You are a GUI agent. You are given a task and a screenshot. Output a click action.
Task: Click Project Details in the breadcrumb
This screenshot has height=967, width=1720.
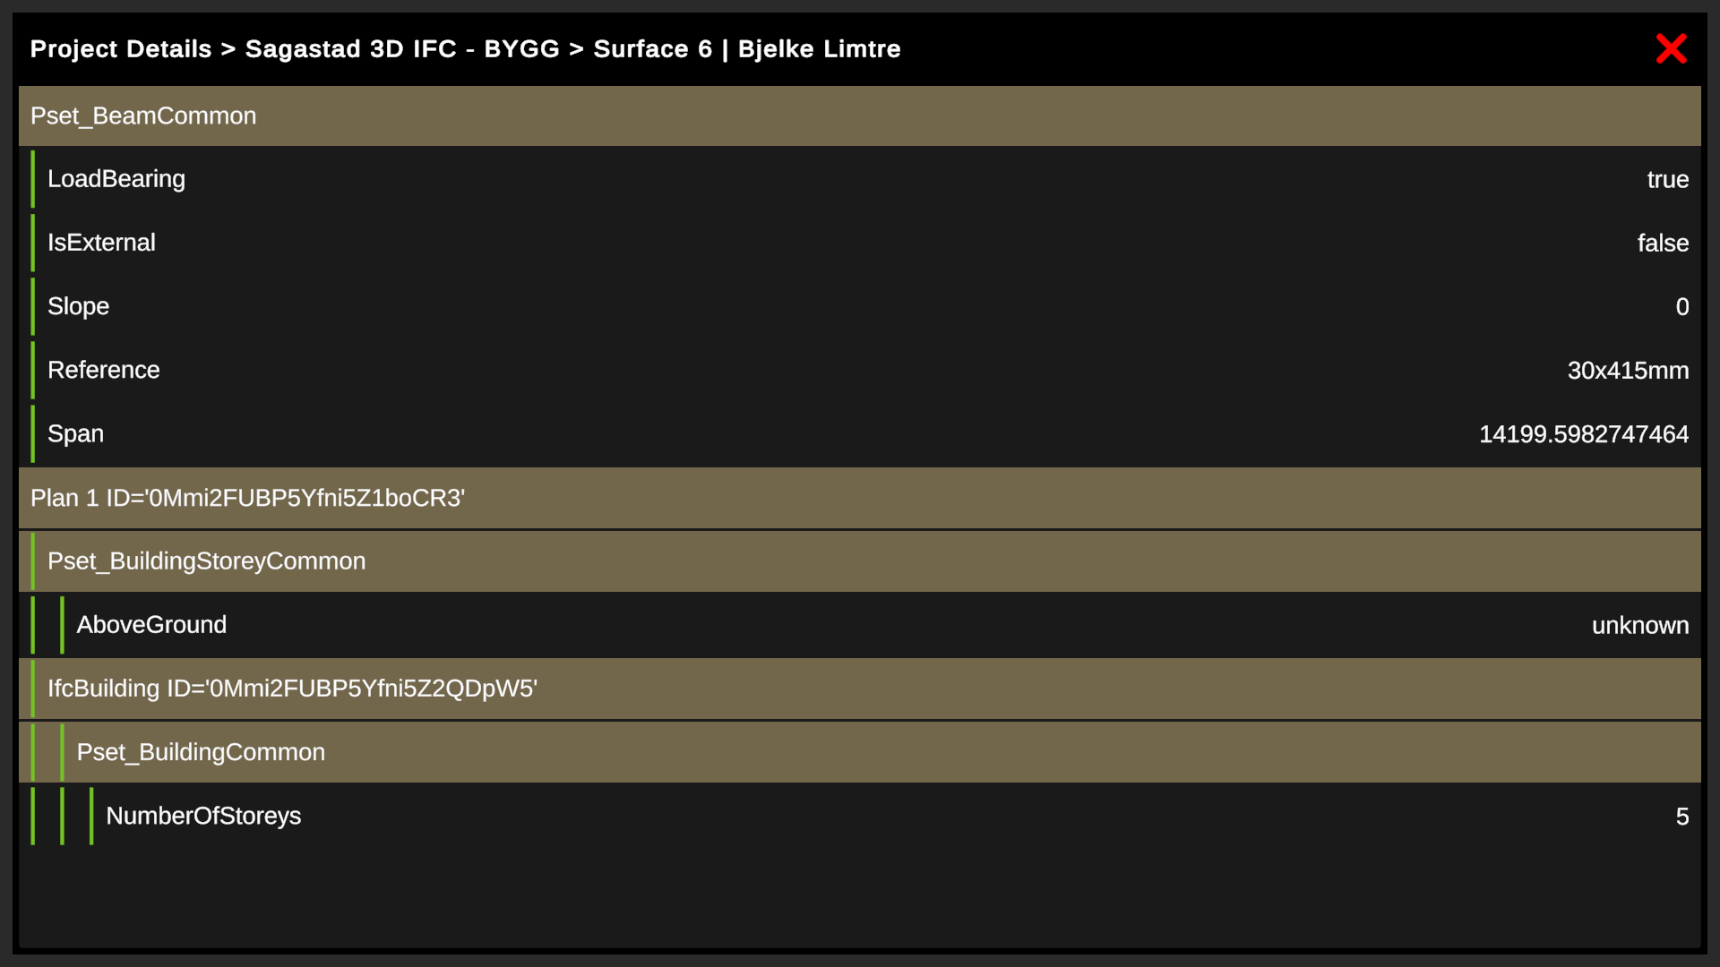(121, 49)
